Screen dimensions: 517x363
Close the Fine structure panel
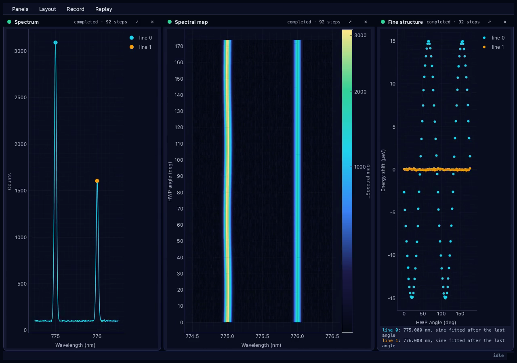pyautogui.click(x=505, y=22)
